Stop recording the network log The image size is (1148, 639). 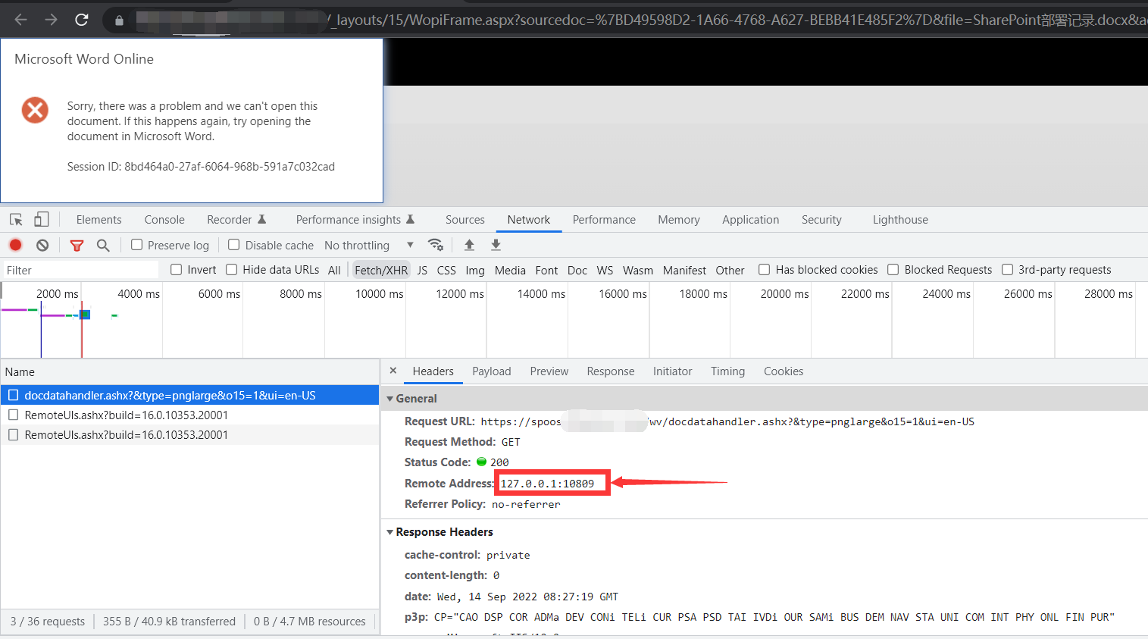point(14,245)
